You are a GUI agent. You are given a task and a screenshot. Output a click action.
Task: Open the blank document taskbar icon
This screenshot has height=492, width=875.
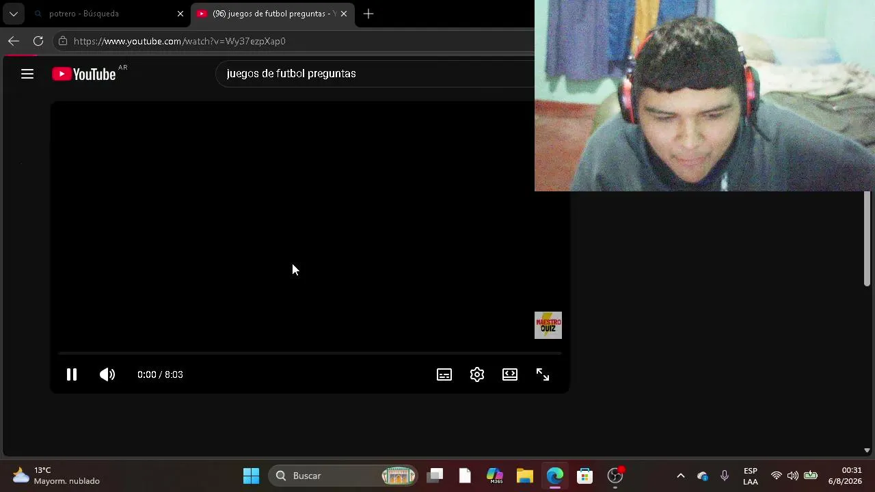pyautogui.click(x=465, y=476)
